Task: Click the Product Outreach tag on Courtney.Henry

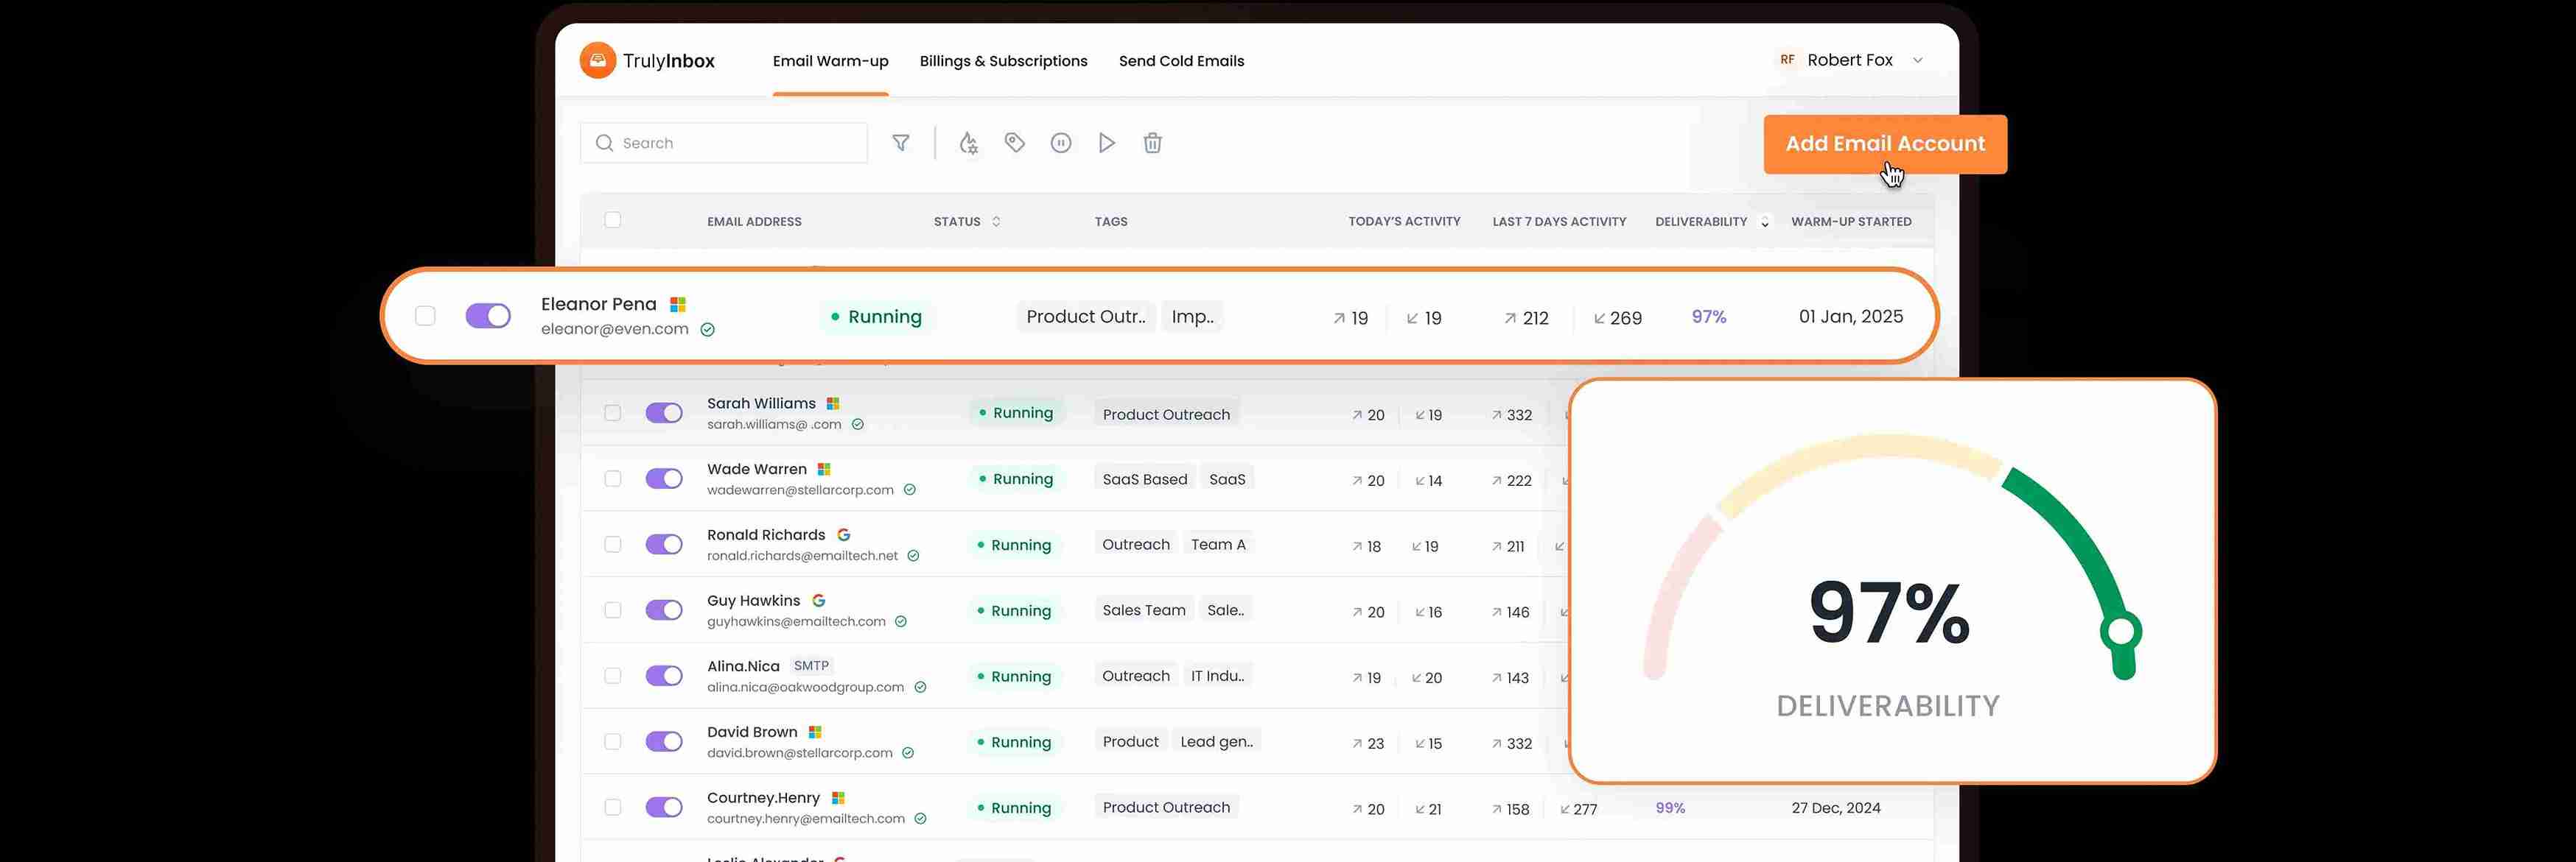Action: click(x=1166, y=807)
